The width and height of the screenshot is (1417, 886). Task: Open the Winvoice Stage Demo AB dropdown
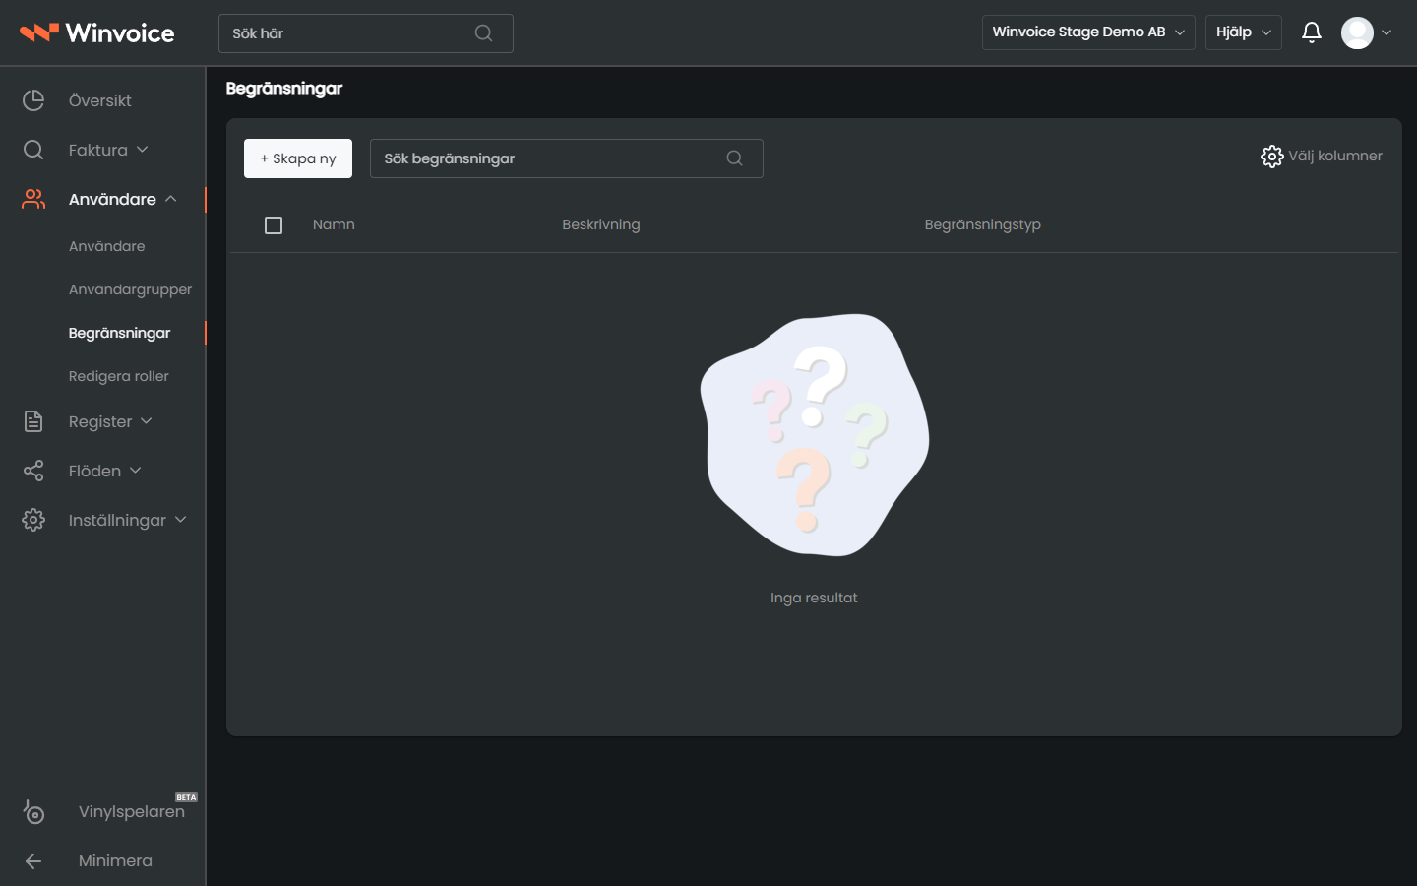point(1088,32)
